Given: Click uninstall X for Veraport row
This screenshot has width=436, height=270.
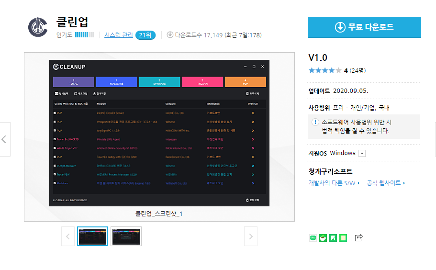Looking at the screenshot, I should click(x=253, y=122).
